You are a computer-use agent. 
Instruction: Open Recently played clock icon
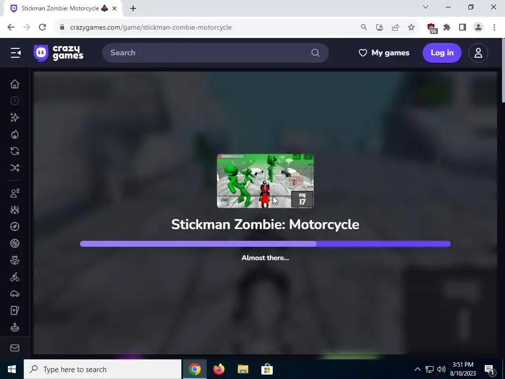[15, 101]
